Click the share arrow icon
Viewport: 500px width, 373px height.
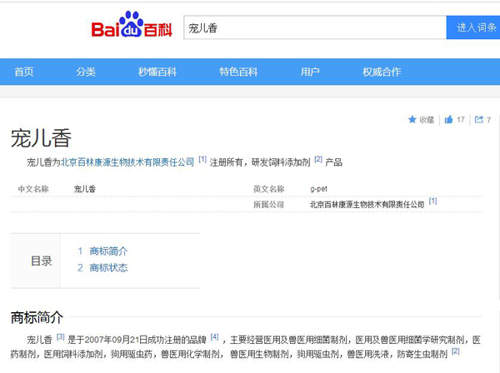[478, 120]
